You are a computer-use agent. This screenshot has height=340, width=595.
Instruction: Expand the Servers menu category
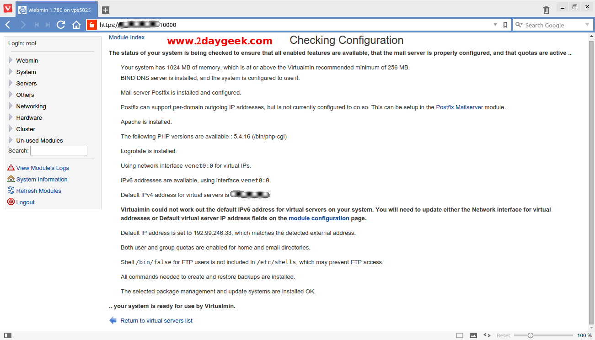tap(26, 83)
